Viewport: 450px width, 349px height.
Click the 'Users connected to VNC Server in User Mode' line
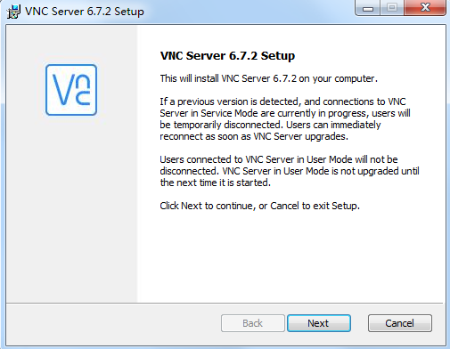tap(279, 159)
